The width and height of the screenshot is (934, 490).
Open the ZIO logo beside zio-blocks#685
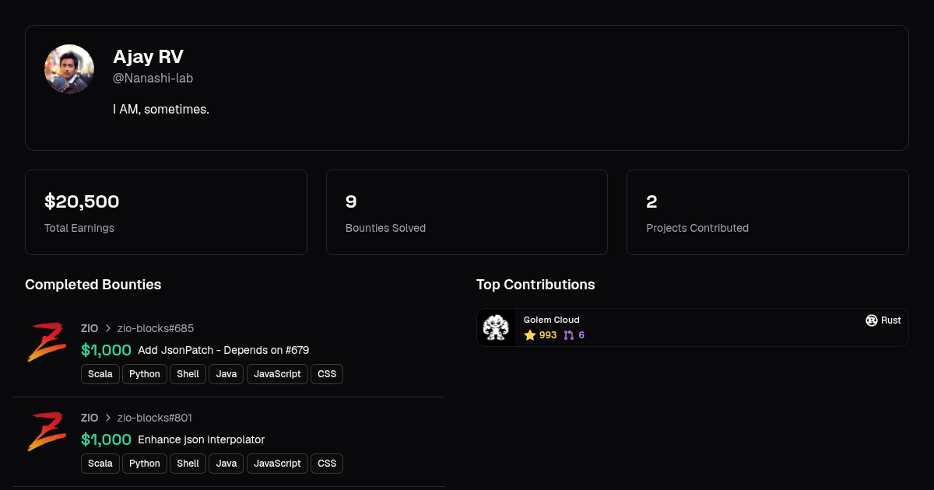click(x=47, y=342)
